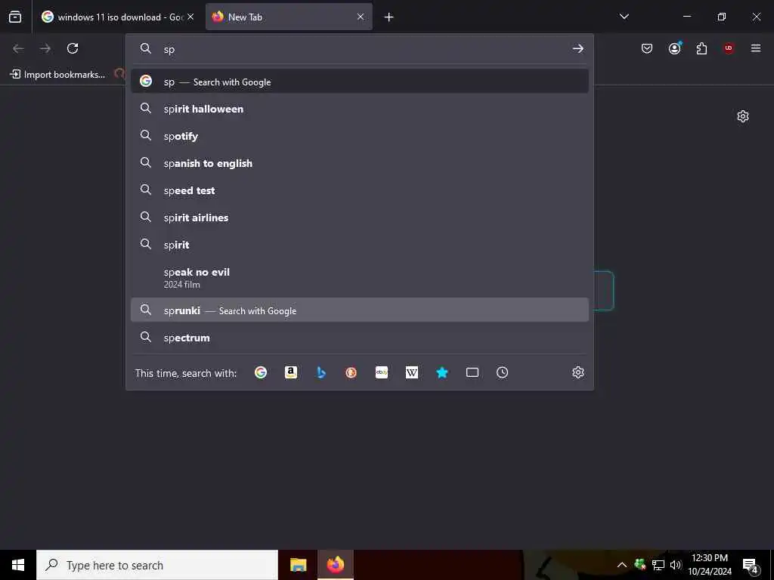Screen dimensions: 774x580
Task: Open Pocket save icon in toolbar
Action: point(647,48)
